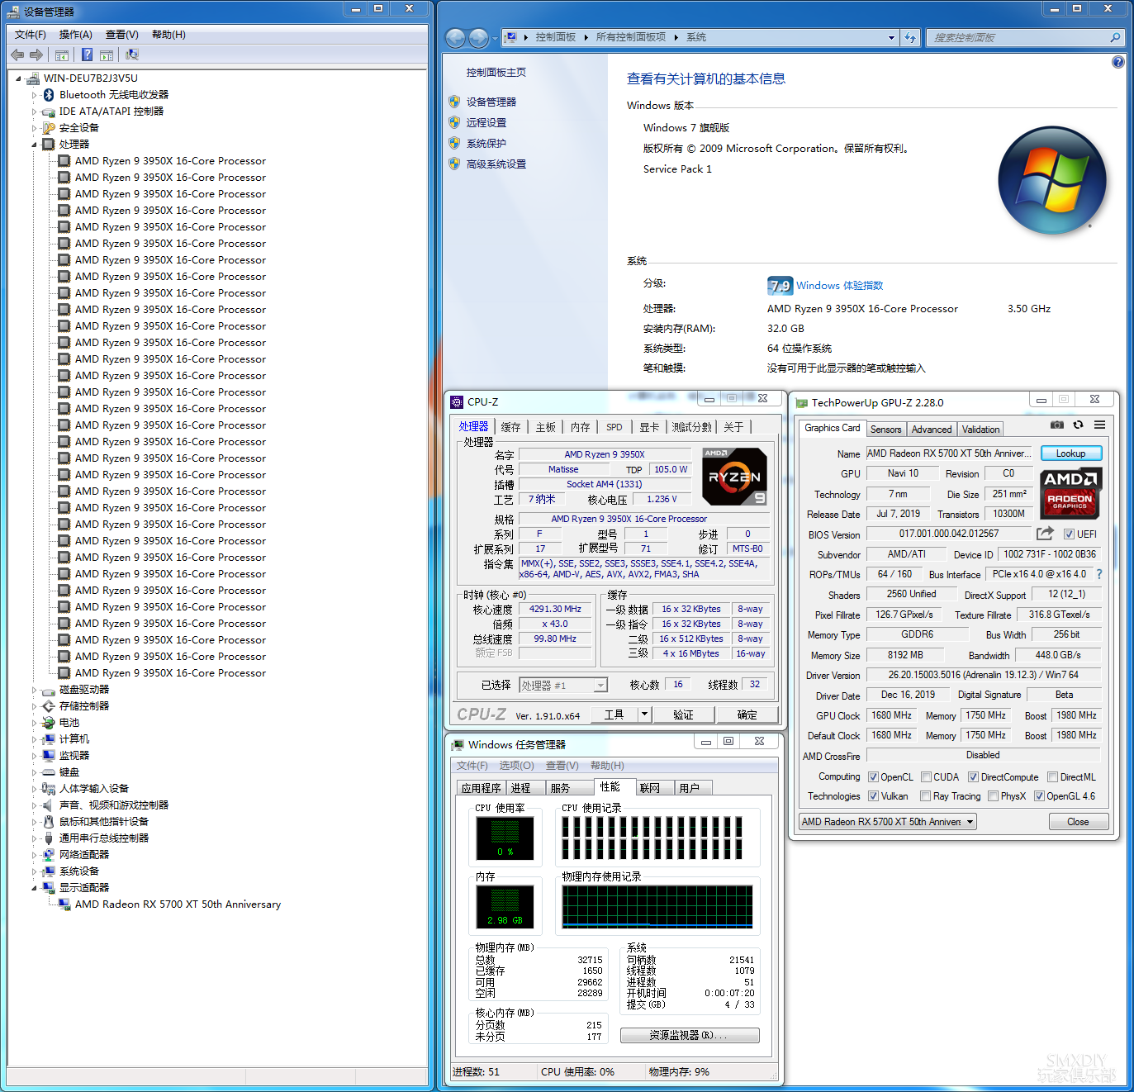
Task: Click the action pane icon in Device Manager toolbar
Action: pos(107,55)
